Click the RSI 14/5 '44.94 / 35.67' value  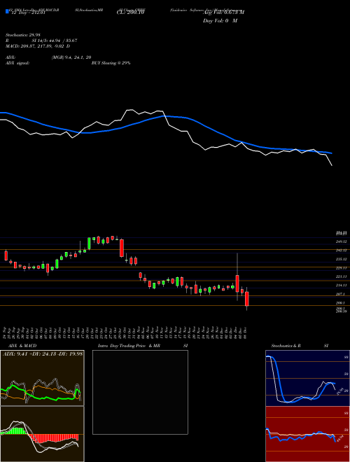pos(62,41)
